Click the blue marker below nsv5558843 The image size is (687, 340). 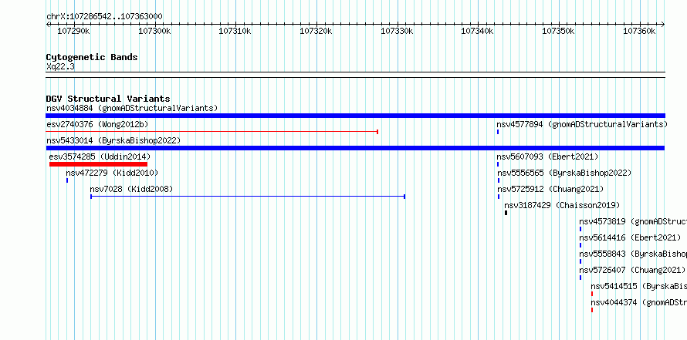tap(580, 261)
